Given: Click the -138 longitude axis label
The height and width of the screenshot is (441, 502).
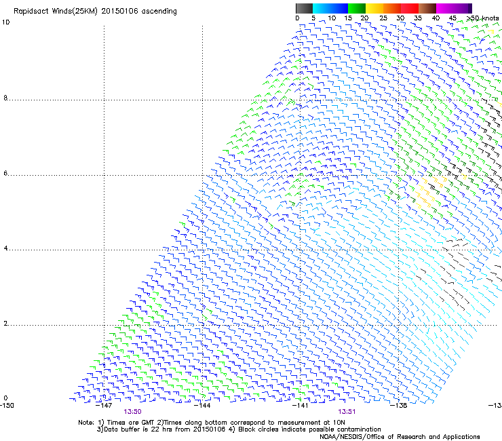Looking at the screenshot, I should [399, 405].
